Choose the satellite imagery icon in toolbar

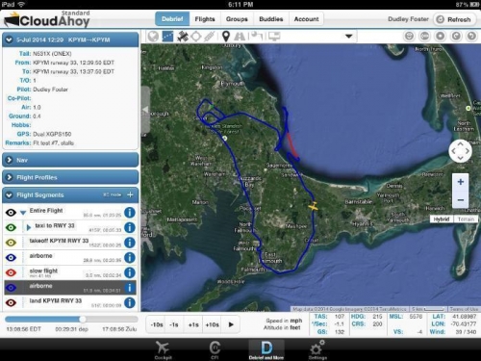pos(183,37)
